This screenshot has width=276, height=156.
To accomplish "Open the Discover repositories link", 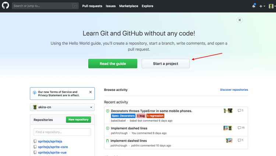I will pyautogui.click(x=234, y=90).
